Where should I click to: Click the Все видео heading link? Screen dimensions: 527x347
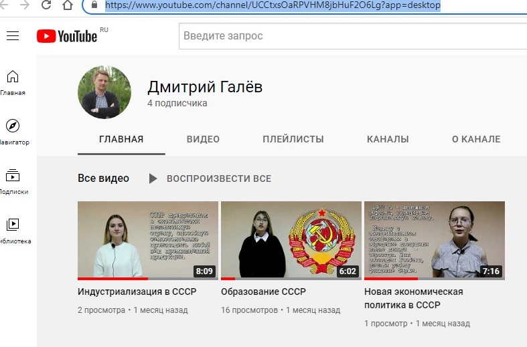(103, 179)
